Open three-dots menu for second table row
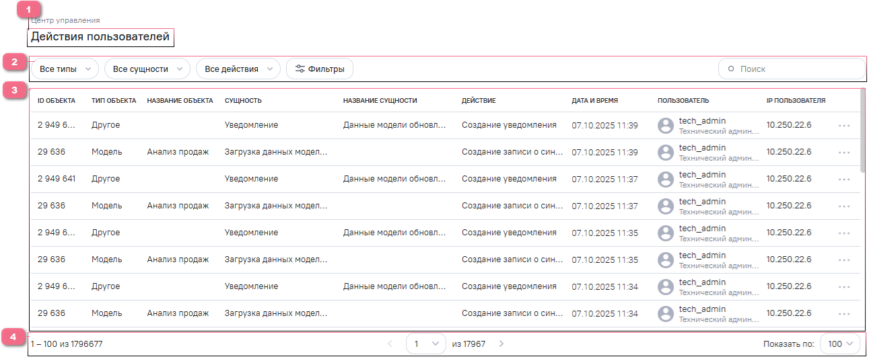The height and width of the screenshot is (359, 869). (844, 153)
